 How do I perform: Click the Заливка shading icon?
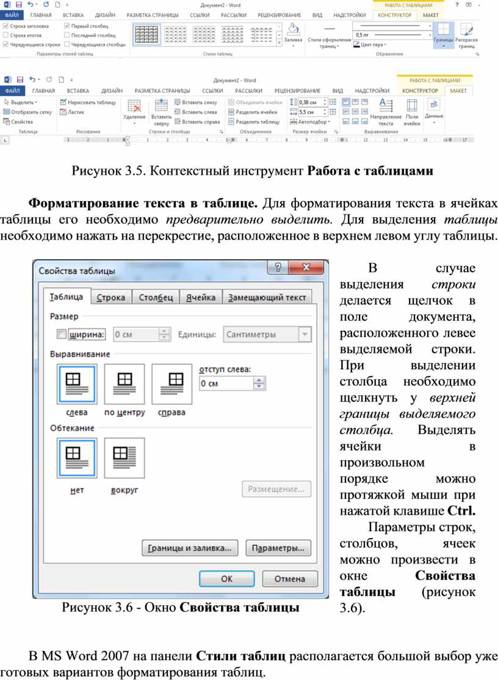coord(294,29)
